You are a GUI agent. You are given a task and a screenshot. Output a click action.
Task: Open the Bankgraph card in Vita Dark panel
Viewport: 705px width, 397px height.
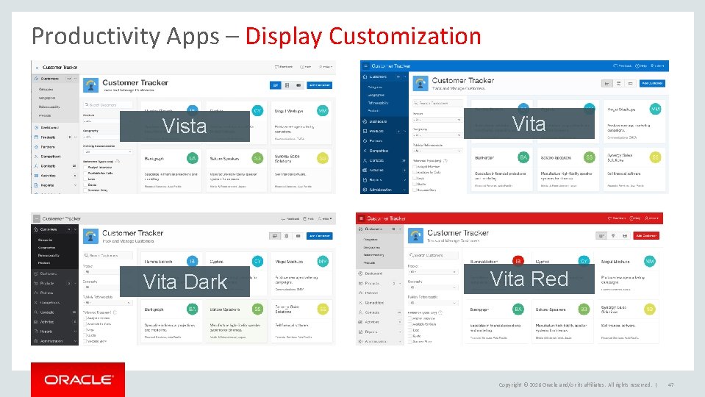[x=171, y=322]
